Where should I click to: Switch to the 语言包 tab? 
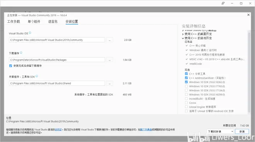pos(53,22)
